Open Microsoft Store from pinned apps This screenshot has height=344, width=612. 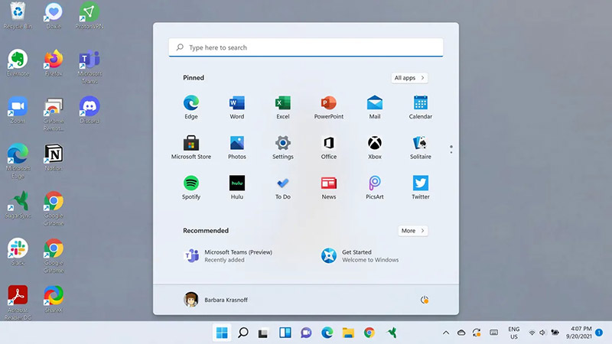coord(190,147)
